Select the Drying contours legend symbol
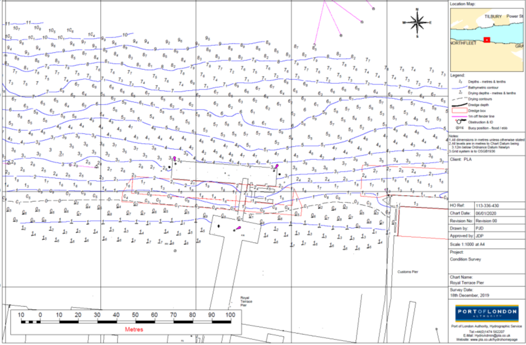 click(x=459, y=99)
